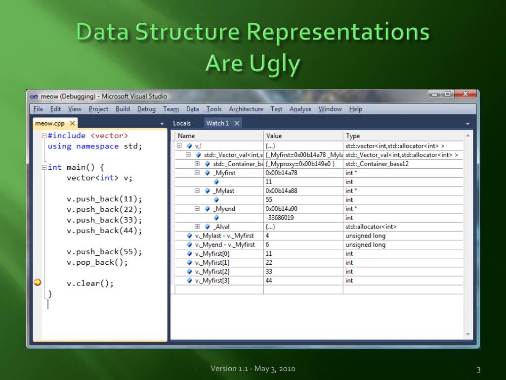Open the Data menu
The height and width of the screenshot is (380, 506).
pyautogui.click(x=192, y=109)
